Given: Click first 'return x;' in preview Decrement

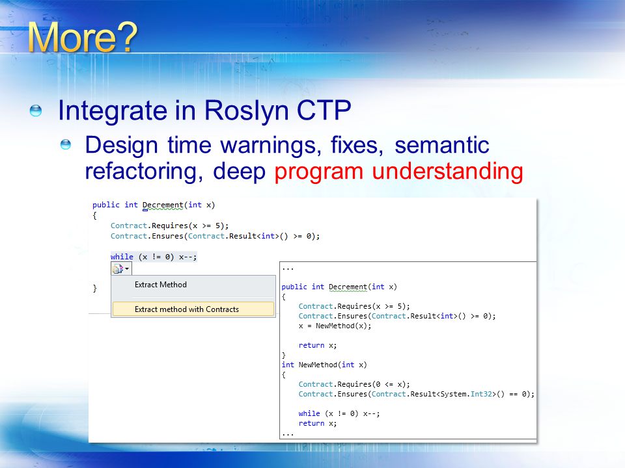Looking at the screenshot, I should click(317, 345).
